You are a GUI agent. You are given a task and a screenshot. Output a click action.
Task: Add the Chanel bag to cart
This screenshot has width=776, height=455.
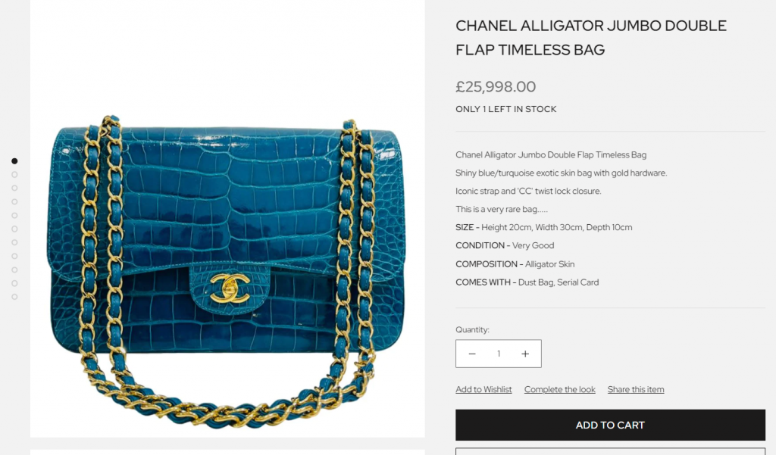click(610, 425)
